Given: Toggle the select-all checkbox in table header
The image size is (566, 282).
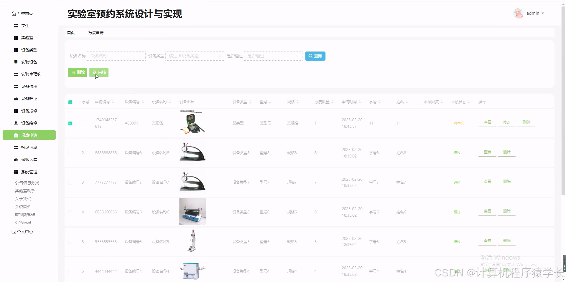Looking at the screenshot, I should pos(70,102).
